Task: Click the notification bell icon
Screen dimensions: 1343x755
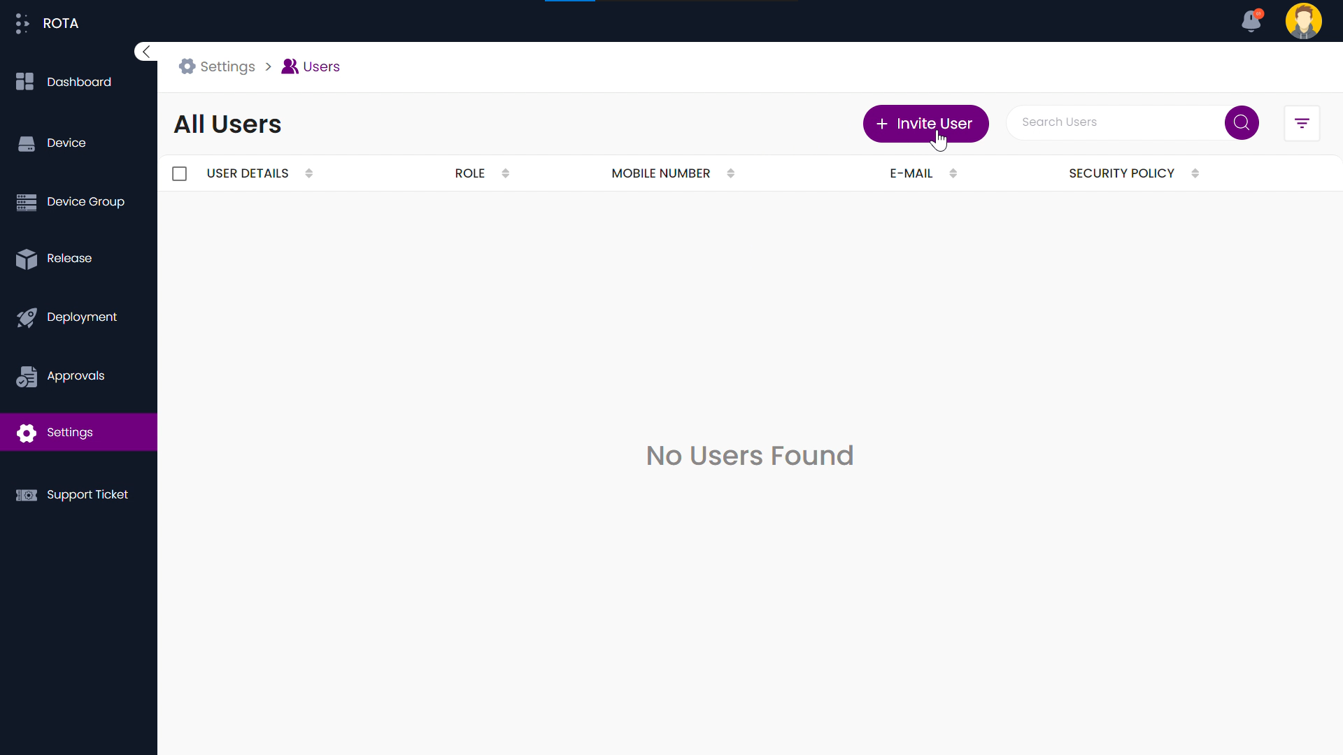Action: coord(1251,20)
